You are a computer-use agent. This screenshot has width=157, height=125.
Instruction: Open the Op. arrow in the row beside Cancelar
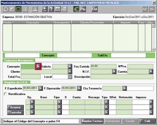32,112
